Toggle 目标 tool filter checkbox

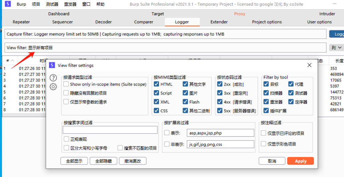[266, 84]
